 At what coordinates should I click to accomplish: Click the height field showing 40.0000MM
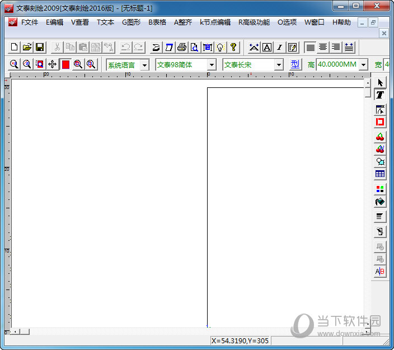[337, 64]
